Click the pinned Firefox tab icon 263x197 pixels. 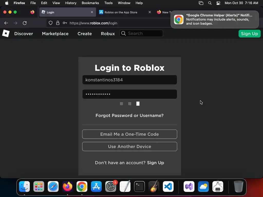[32, 12]
